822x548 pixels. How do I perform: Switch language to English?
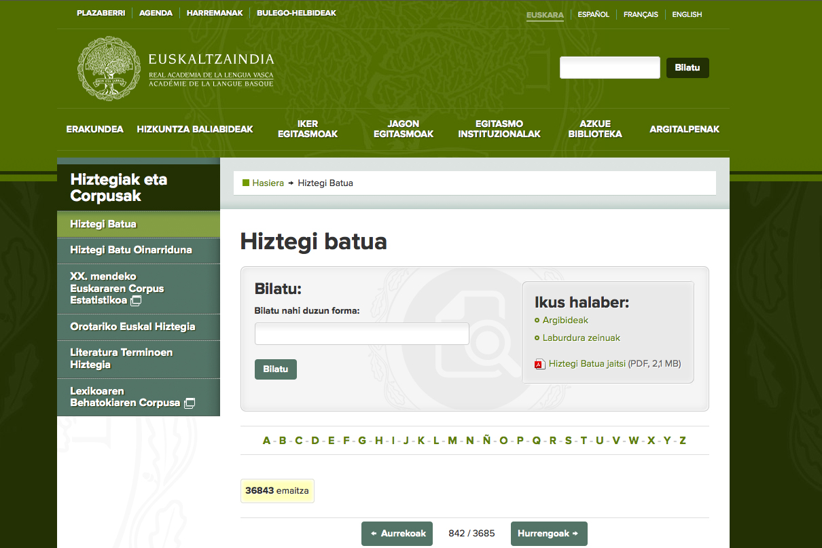click(x=687, y=15)
